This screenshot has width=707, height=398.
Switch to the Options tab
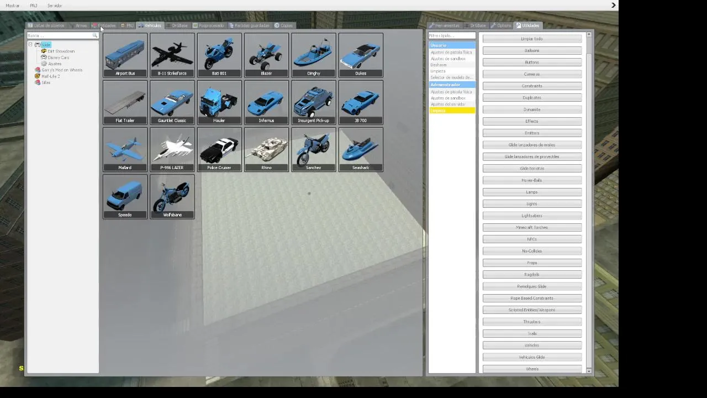click(501, 25)
